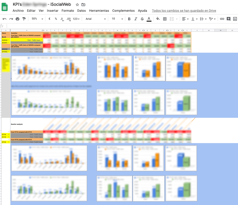Open the Herramientas menu
This screenshot has height=205, width=238.
pyautogui.click(x=99, y=11)
